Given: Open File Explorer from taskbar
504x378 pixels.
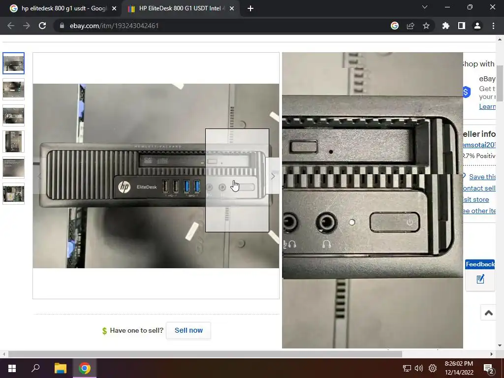Looking at the screenshot, I should (60, 368).
